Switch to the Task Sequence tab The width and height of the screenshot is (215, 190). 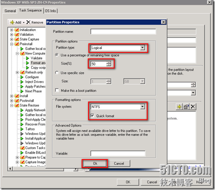(30, 10)
